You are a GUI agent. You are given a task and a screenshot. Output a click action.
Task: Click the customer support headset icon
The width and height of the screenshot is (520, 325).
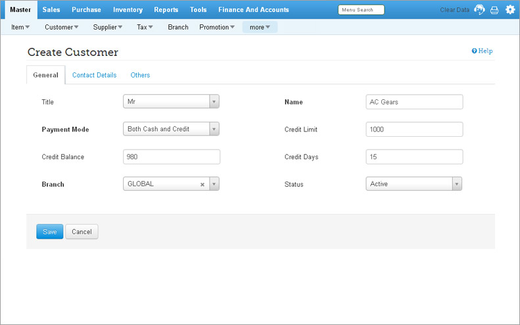click(480, 10)
